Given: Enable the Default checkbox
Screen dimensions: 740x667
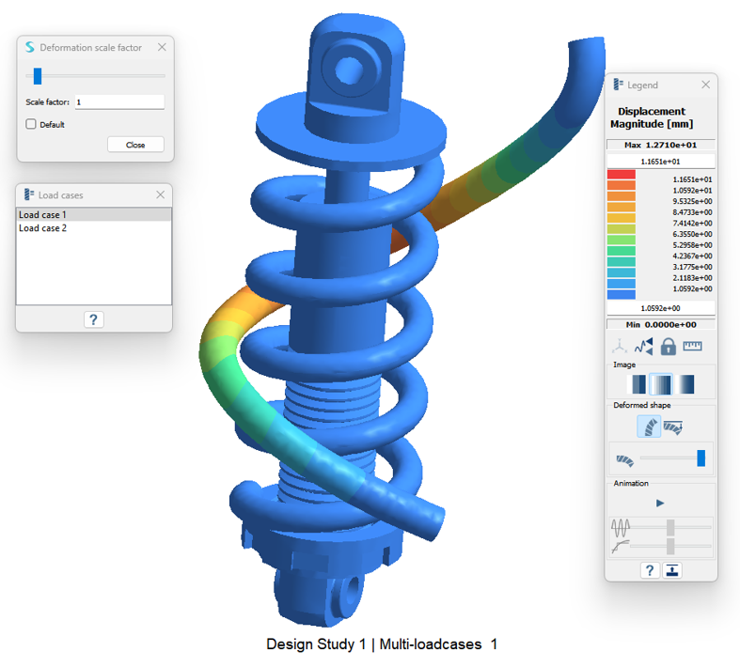Looking at the screenshot, I should click(x=31, y=124).
